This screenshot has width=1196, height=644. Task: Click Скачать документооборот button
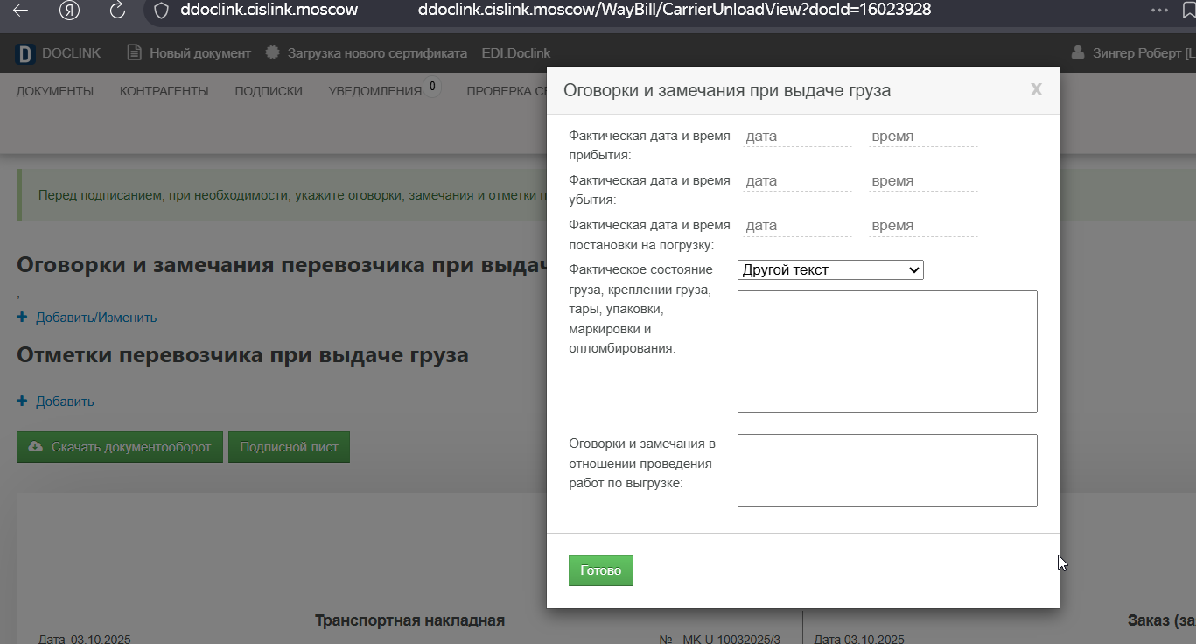[x=120, y=447]
